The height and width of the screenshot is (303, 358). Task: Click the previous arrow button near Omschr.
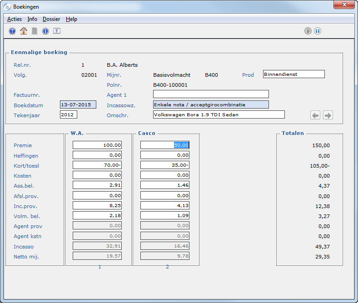tap(315, 115)
